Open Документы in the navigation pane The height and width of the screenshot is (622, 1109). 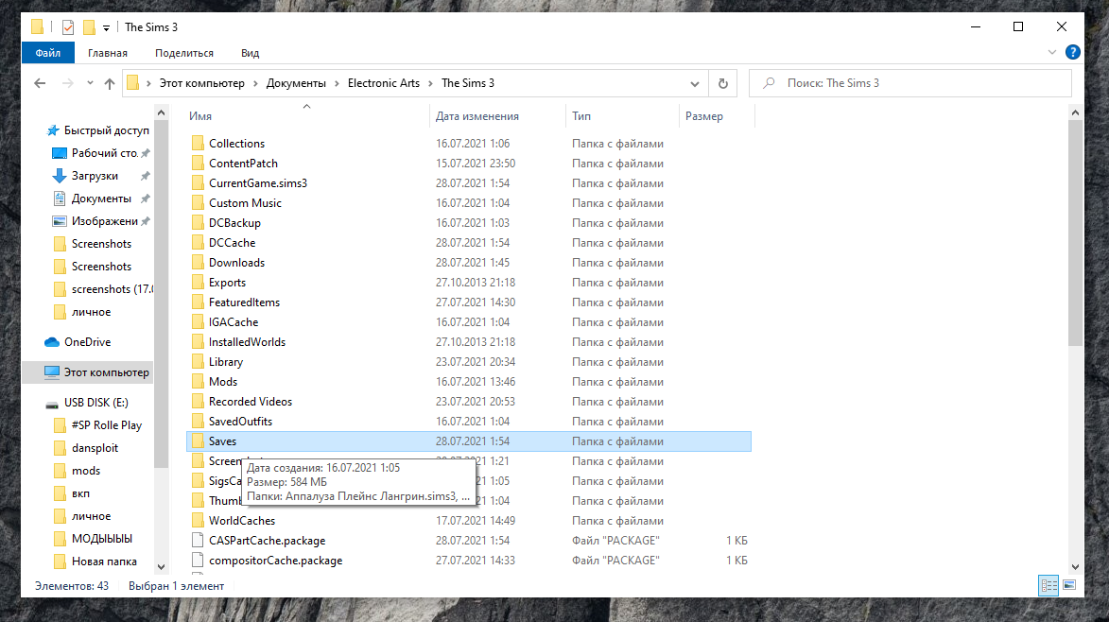pyautogui.click(x=100, y=199)
